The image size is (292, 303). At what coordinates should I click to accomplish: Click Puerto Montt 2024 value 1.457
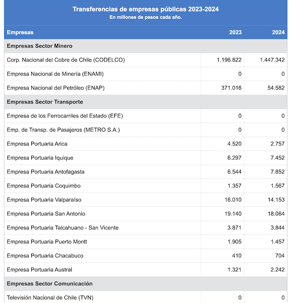coord(278,242)
